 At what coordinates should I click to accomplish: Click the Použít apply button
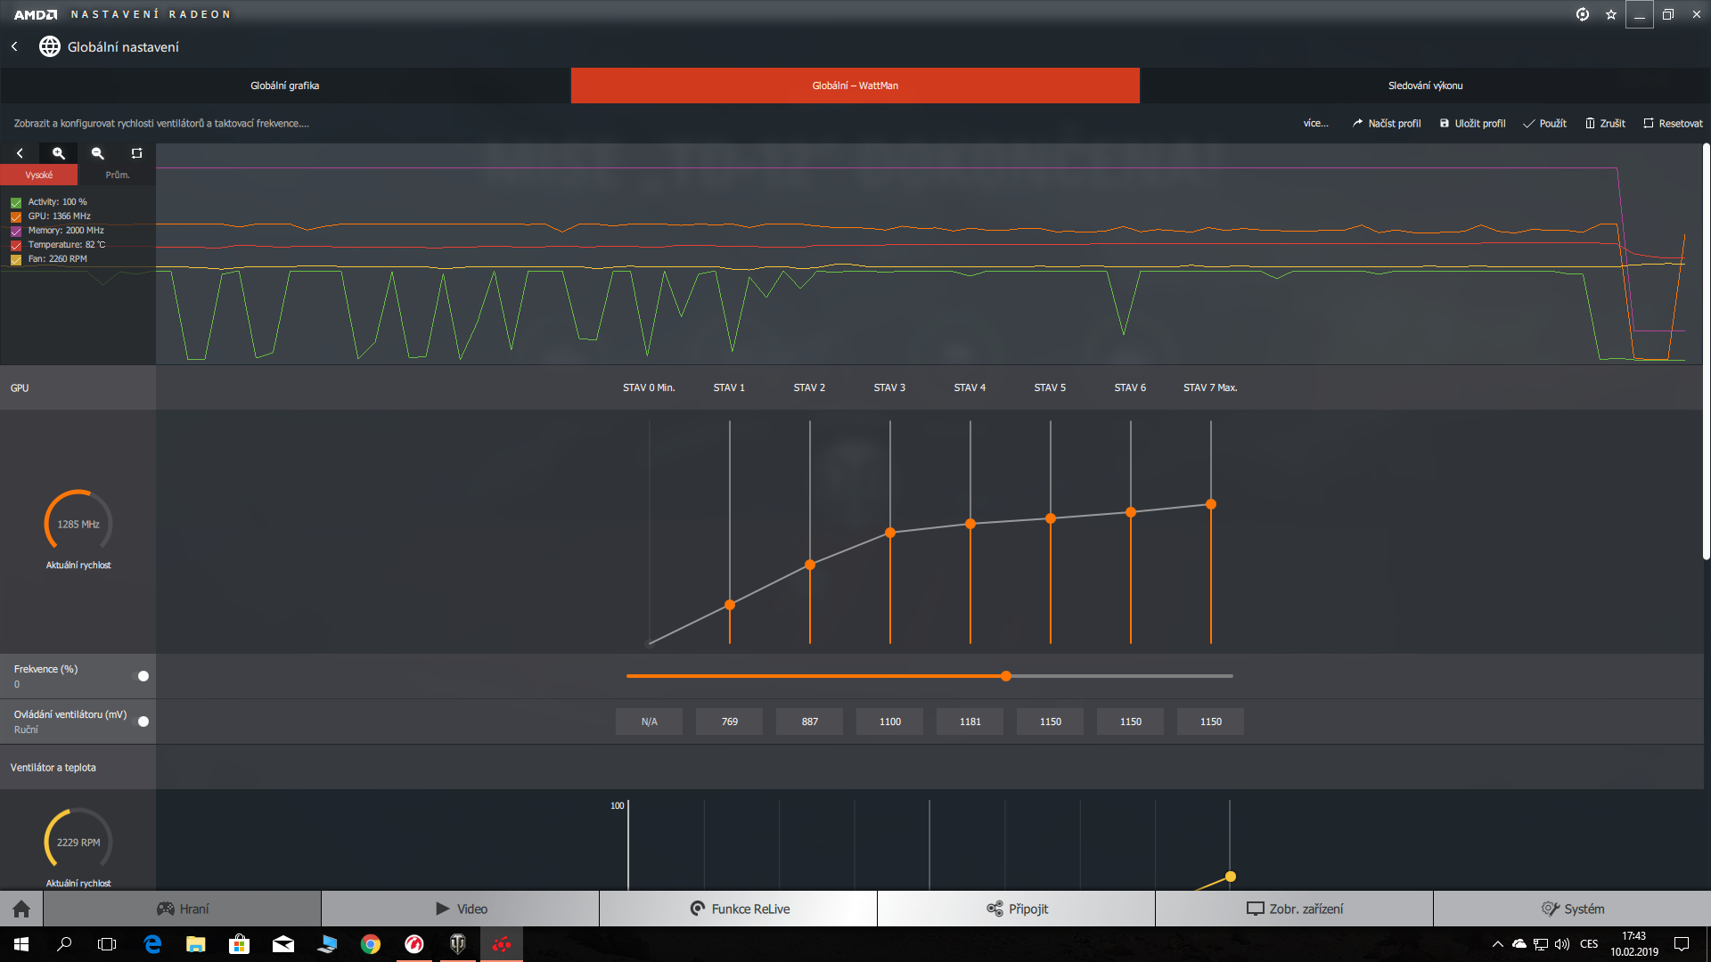[1545, 123]
